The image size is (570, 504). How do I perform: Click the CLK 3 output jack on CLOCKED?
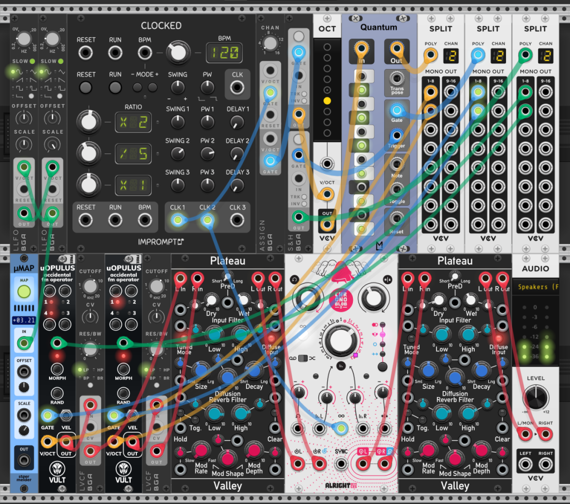click(237, 220)
